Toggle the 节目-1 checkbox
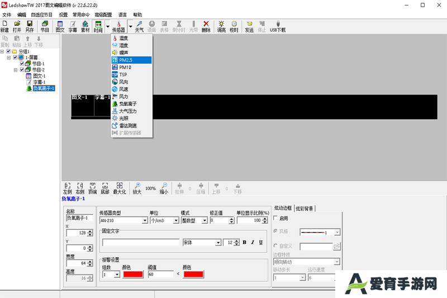Screen dimensions: 447x298 [22, 64]
